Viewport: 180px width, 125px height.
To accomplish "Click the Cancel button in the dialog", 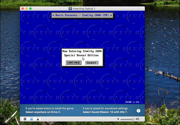I will click(x=92, y=63).
